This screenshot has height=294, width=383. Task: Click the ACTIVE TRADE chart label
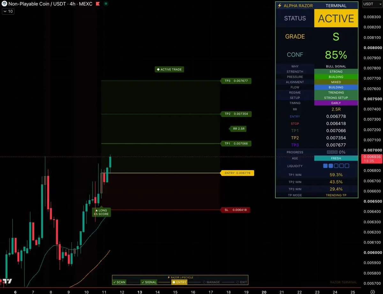pos(169,69)
